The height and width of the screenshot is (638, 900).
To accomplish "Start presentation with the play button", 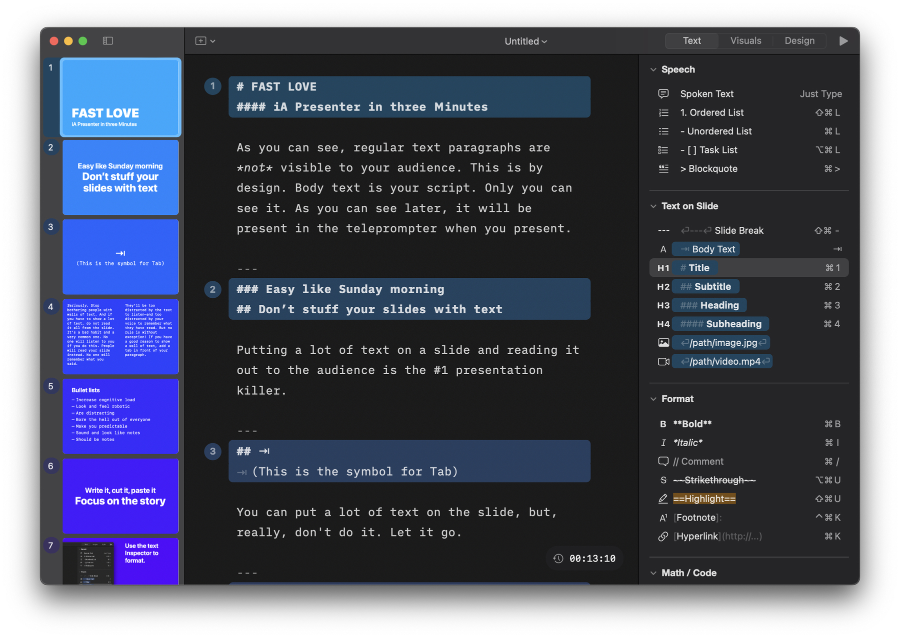I will (843, 41).
